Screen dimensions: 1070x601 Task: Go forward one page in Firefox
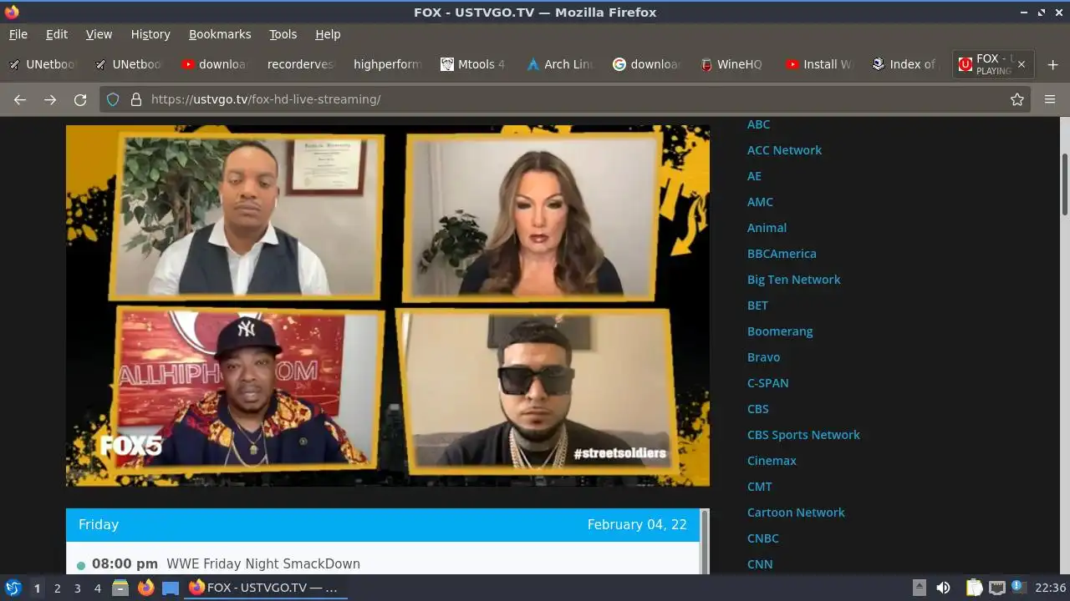point(50,99)
